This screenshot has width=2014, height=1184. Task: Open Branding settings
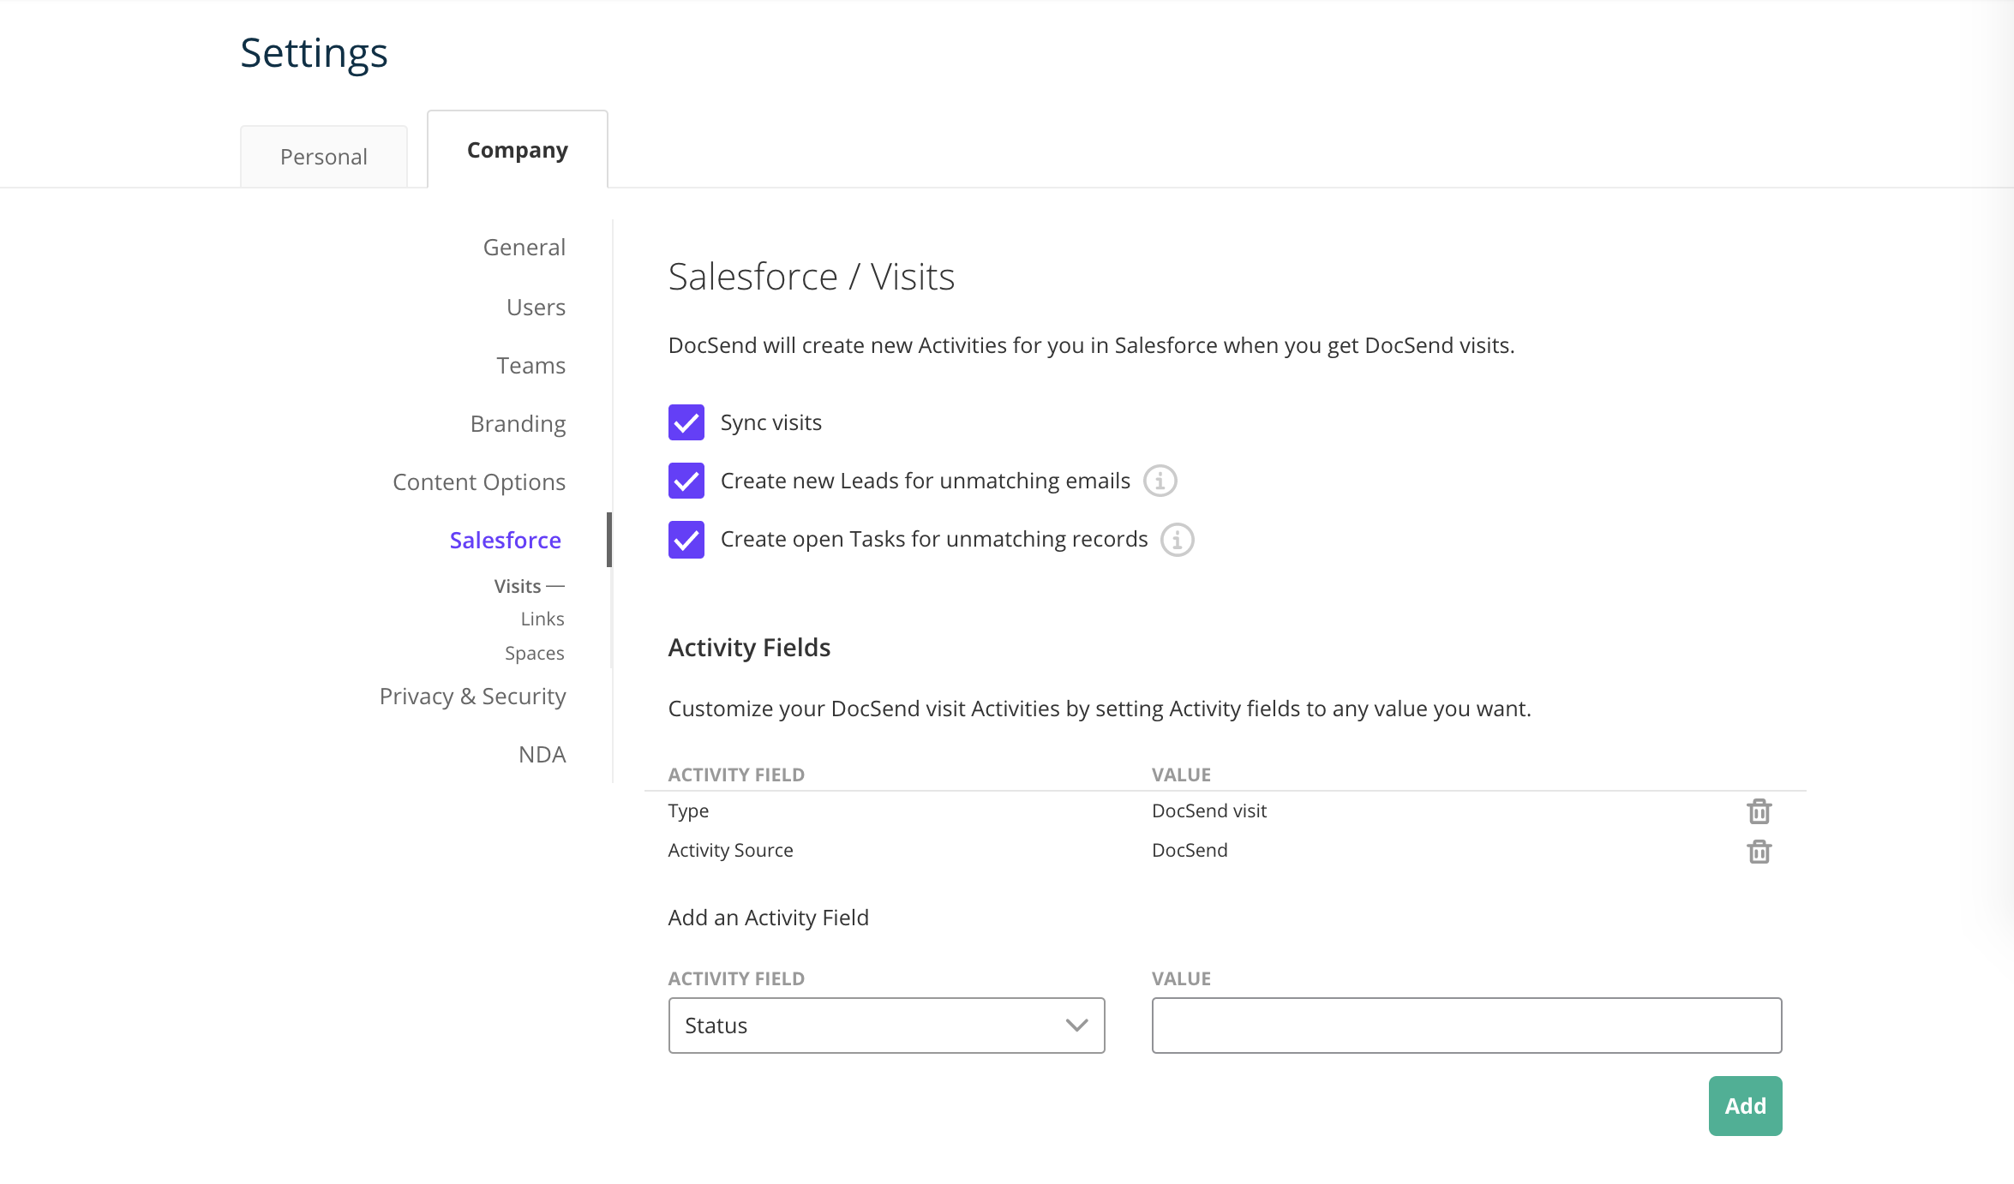518,424
